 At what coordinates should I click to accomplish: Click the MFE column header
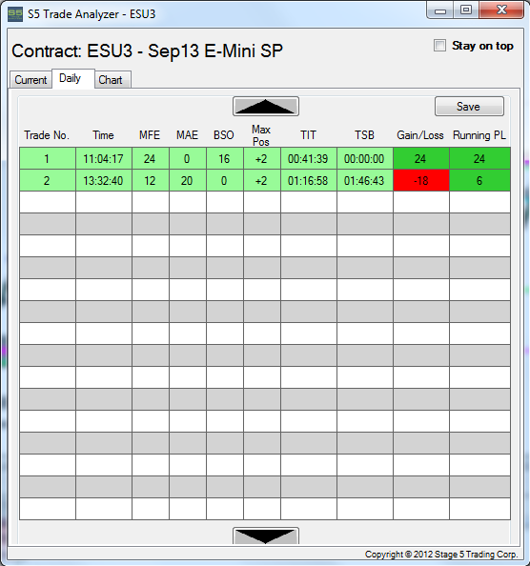coord(150,135)
